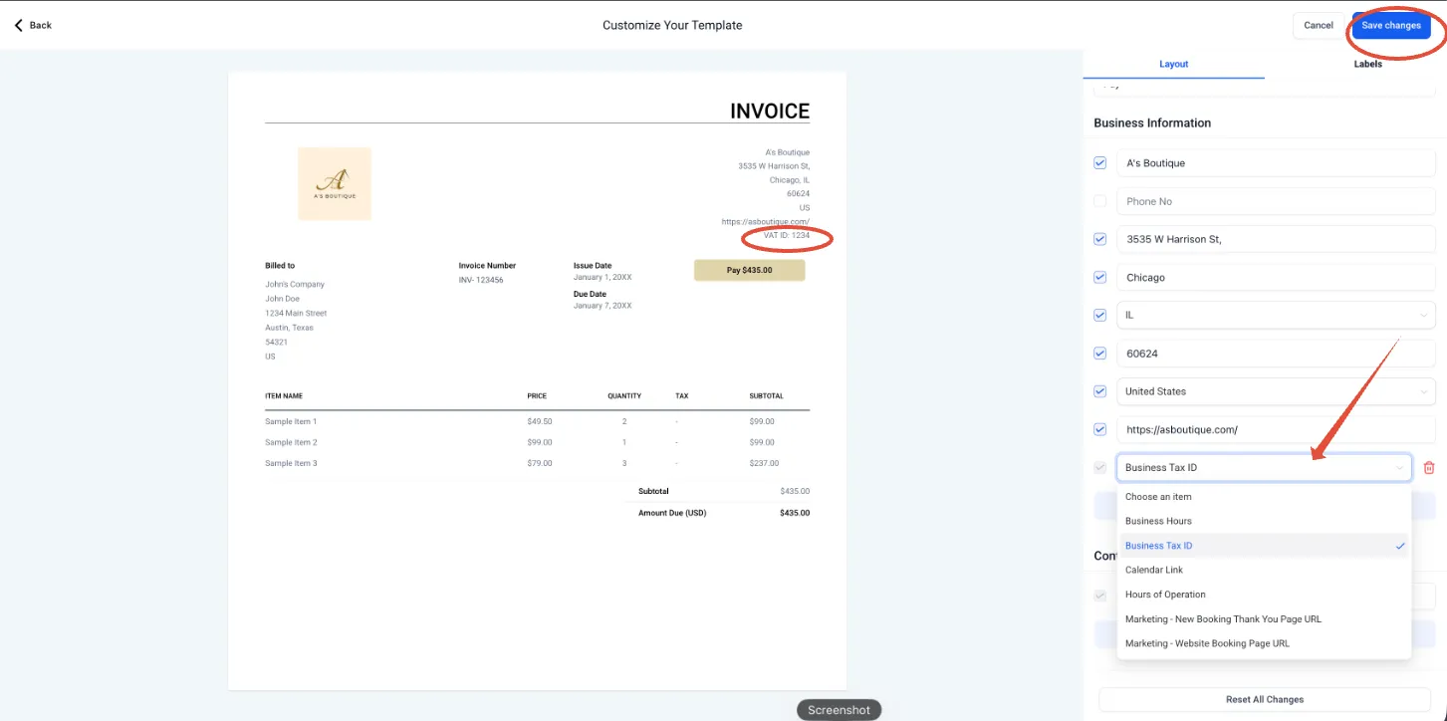Uncheck the 60624 postal code checkbox

pos(1100,353)
